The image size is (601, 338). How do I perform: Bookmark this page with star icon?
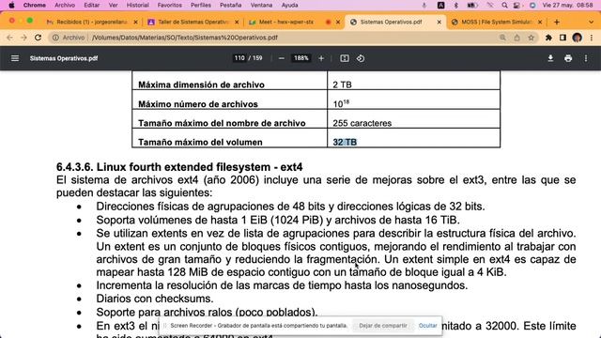531,38
